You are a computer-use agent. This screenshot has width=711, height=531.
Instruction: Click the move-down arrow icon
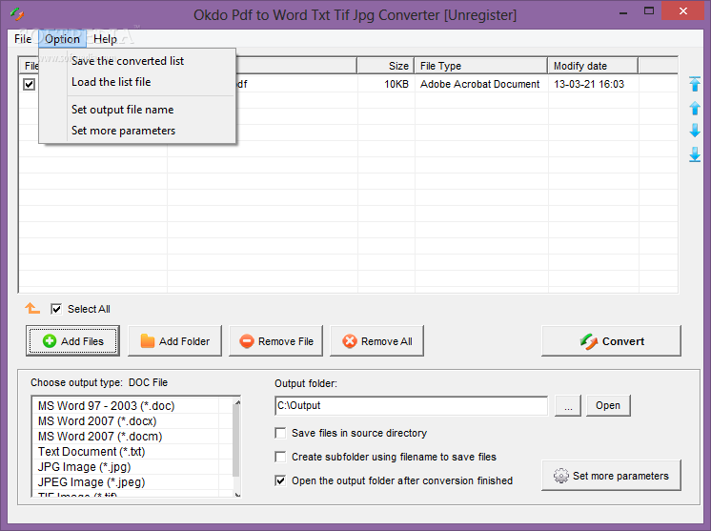tap(695, 131)
